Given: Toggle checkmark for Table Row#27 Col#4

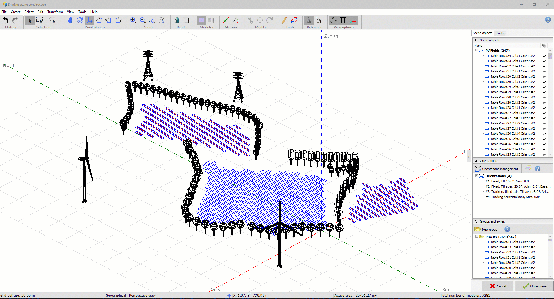Looking at the screenshot, I should [544, 113].
